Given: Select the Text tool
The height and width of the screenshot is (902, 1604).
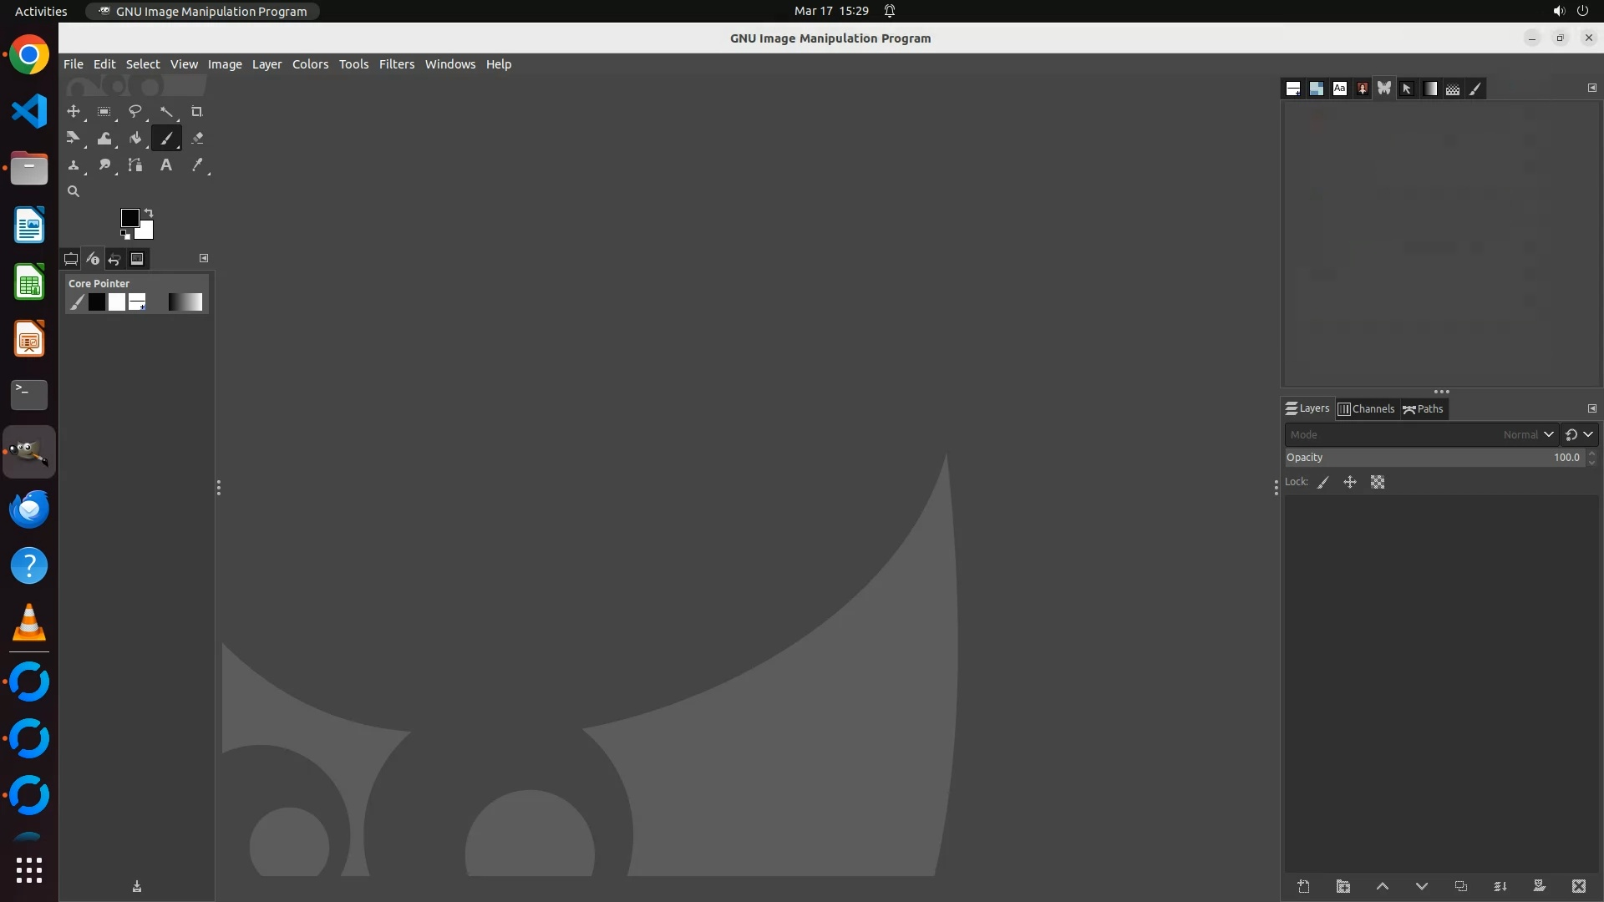Looking at the screenshot, I should click(x=165, y=165).
